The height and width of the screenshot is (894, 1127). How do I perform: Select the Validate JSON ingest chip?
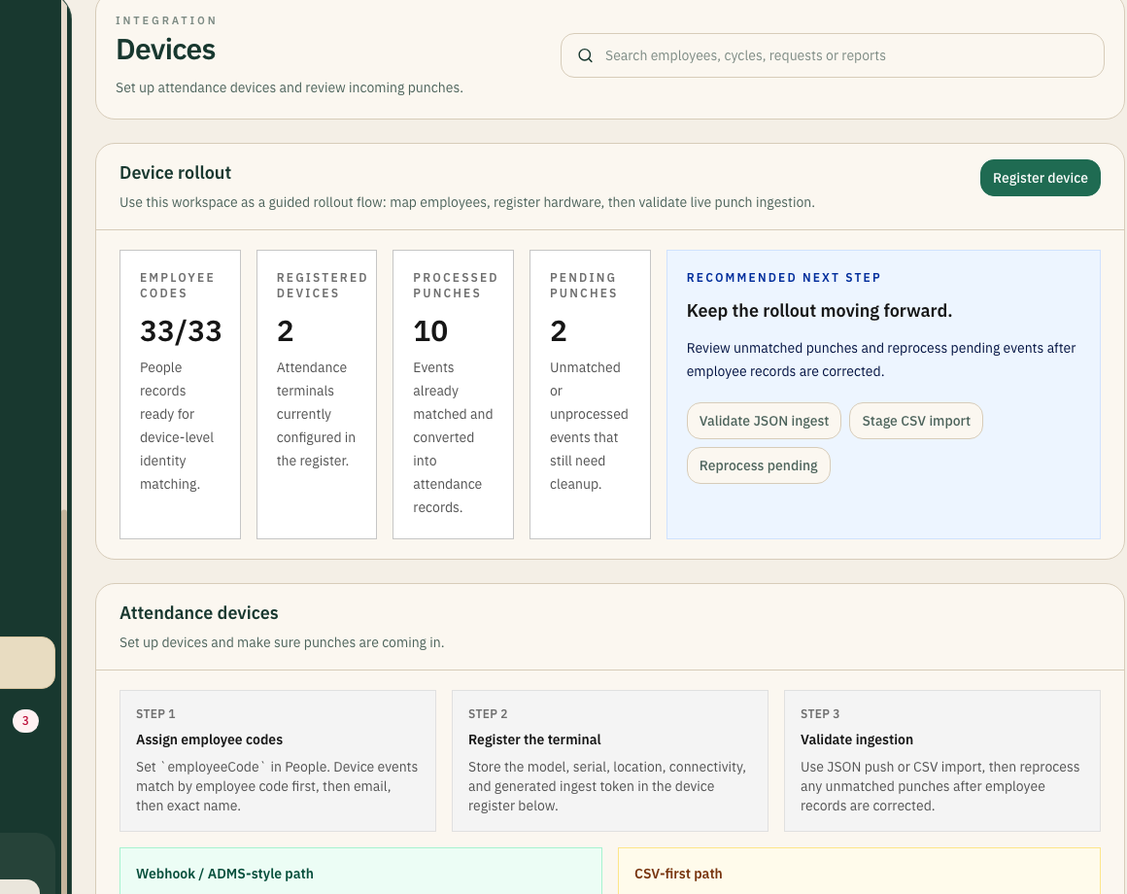point(764,420)
